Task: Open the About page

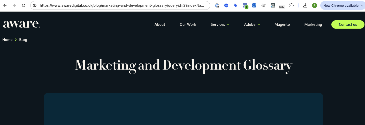Action: (160, 24)
